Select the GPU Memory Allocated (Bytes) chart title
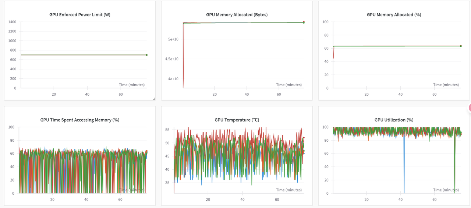Screen dimensions: 471x208 [x=237, y=15]
